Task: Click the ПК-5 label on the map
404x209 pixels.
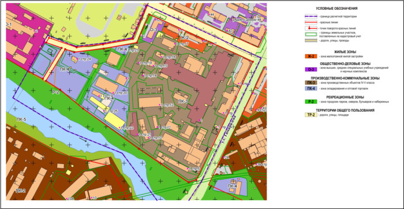Action: tap(21, 120)
